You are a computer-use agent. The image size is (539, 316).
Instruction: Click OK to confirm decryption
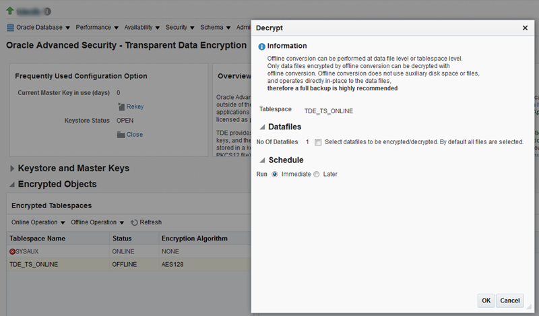(486, 301)
